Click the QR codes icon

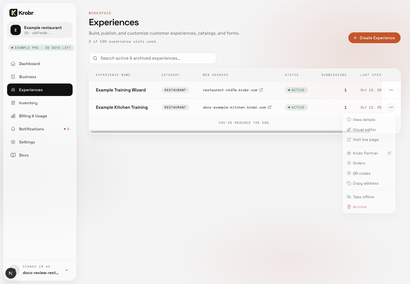pyautogui.click(x=349, y=173)
